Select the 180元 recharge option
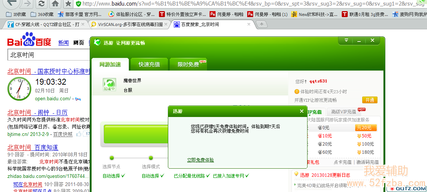Viewport: 427px width, 192px height. (x=366, y=152)
